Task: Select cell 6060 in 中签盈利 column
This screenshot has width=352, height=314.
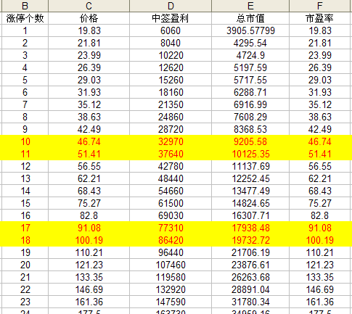Action: [171, 30]
